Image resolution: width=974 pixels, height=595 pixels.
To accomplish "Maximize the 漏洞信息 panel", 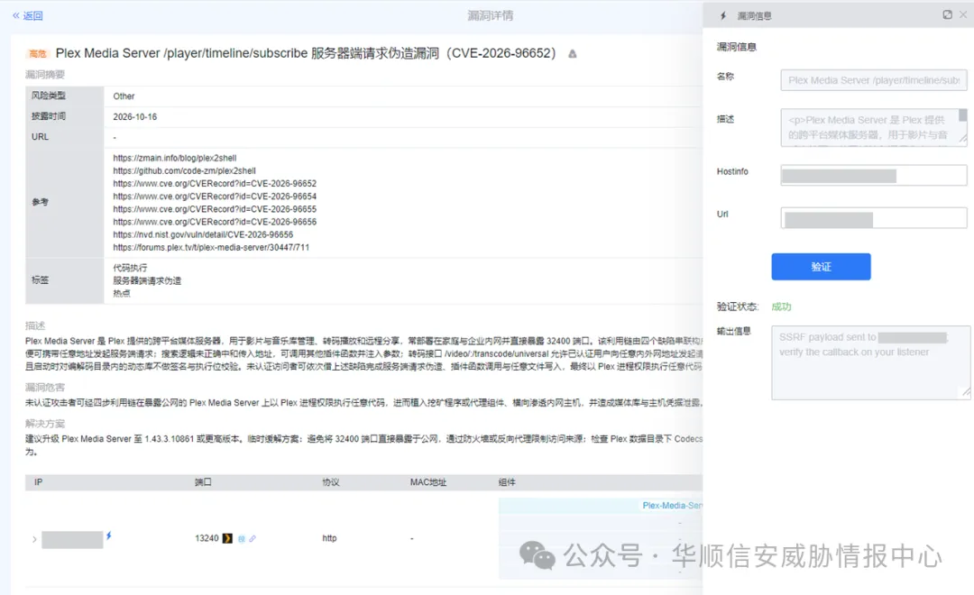I will coord(947,15).
